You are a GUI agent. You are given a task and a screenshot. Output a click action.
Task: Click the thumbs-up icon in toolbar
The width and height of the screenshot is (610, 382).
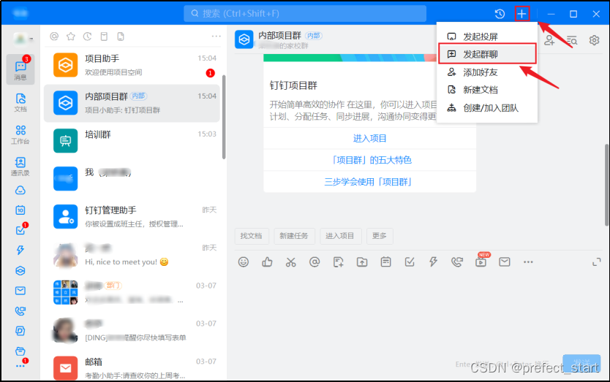pos(267,262)
